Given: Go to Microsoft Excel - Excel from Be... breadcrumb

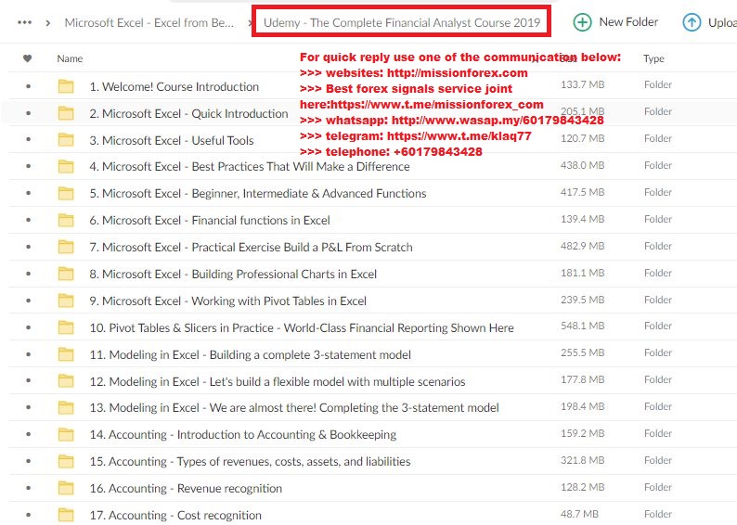Looking at the screenshot, I should pos(149,22).
